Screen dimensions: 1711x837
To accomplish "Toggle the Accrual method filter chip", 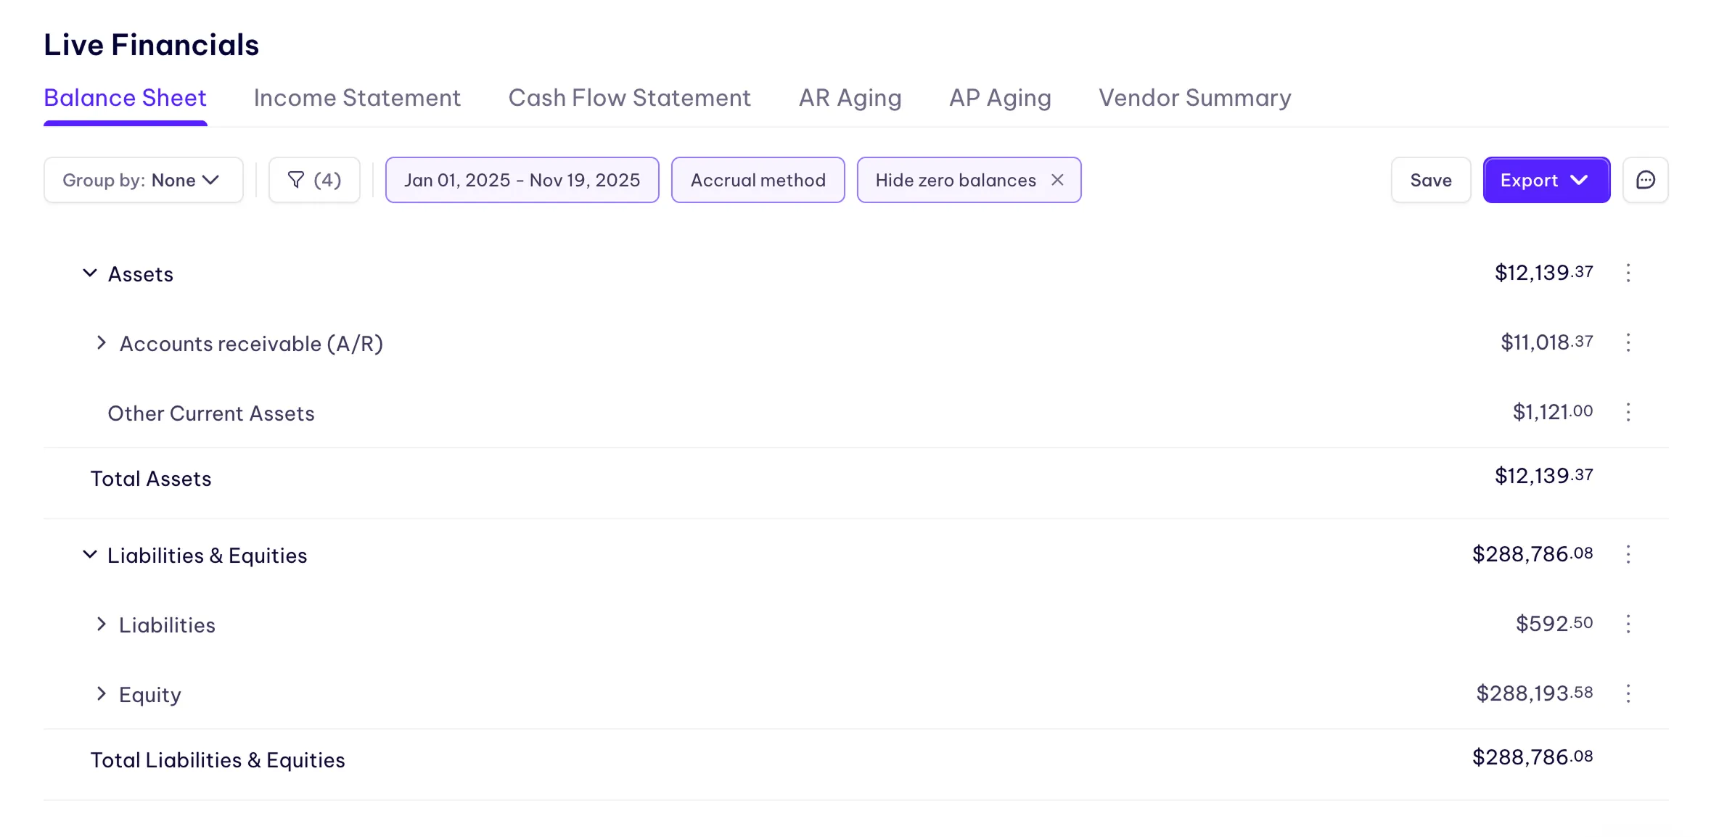I will [x=758, y=180].
